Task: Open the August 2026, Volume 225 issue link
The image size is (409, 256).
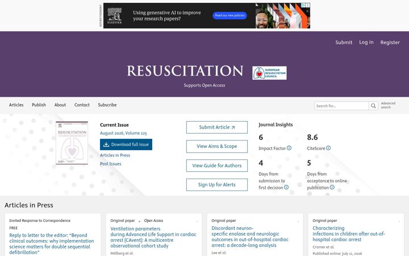Action: [123, 133]
